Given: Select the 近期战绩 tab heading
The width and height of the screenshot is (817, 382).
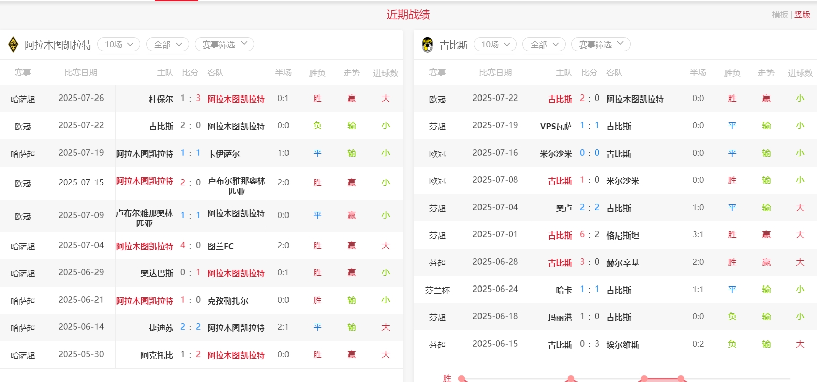Looking at the screenshot, I should point(408,15).
